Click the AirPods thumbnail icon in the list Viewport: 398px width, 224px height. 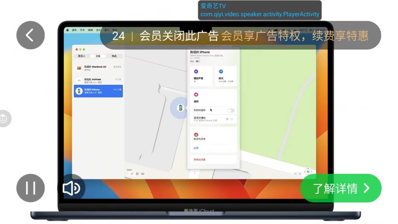point(79,81)
